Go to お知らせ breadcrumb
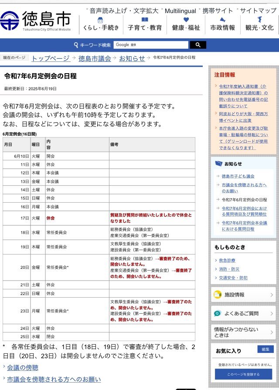 pos(132,58)
